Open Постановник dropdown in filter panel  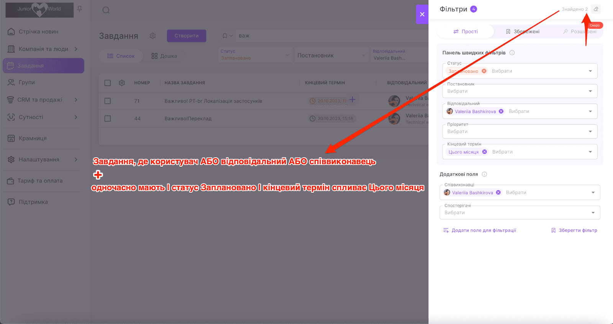[x=520, y=91]
